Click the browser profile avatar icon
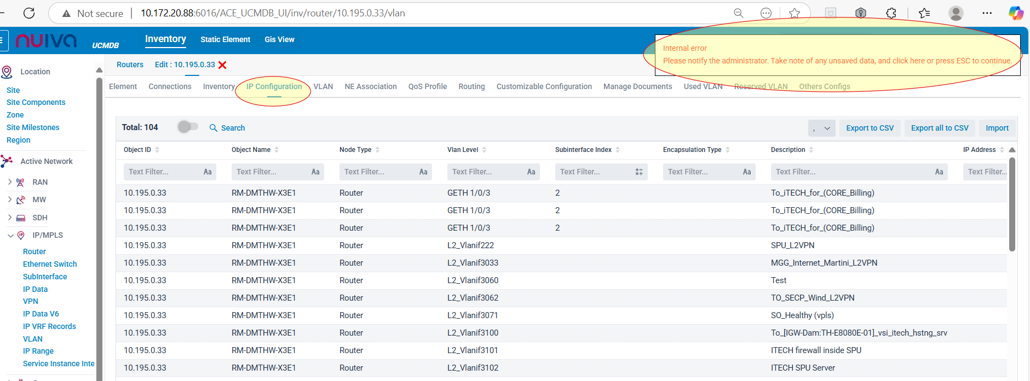Screen dimensions: 1030x381 click(x=956, y=13)
